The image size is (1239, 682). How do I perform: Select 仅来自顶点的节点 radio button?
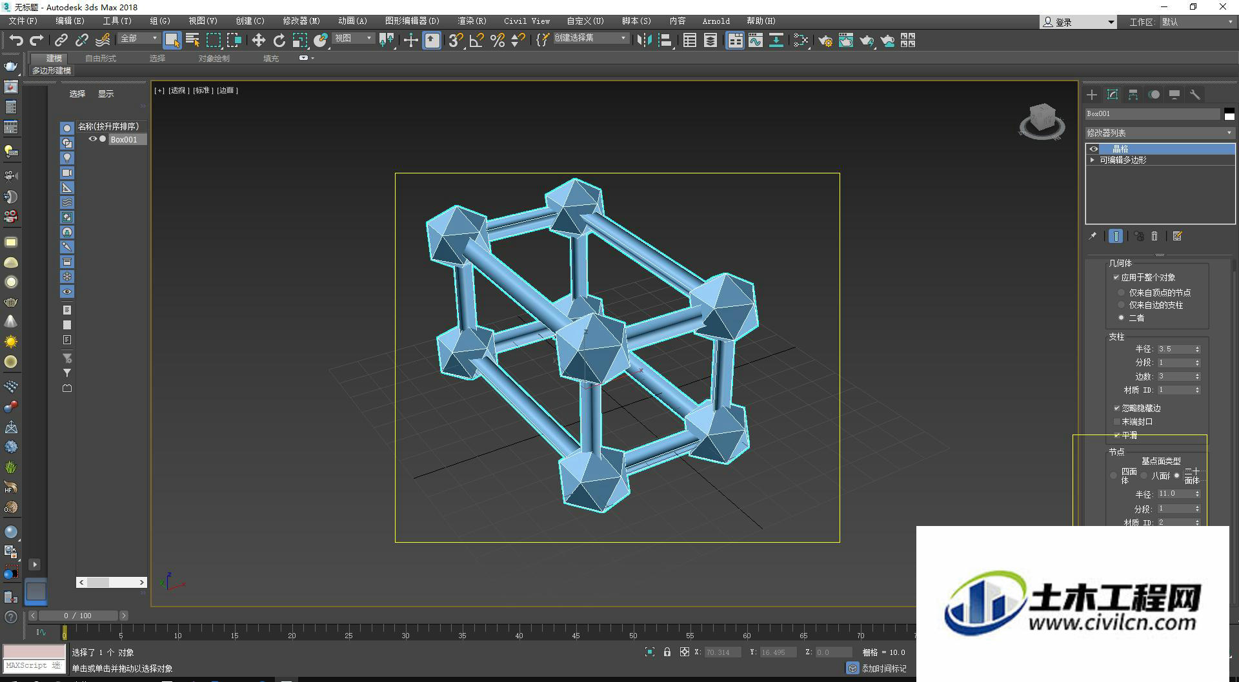point(1122,293)
